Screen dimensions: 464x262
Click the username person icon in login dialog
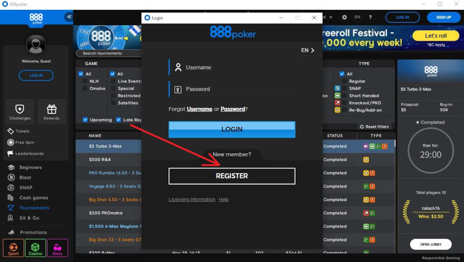click(178, 67)
